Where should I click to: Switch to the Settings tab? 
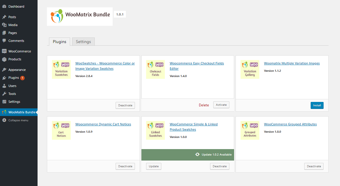click(83, 42)
